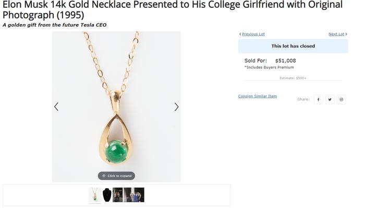Image resolution: width=365 pixels, height=208 pixels.
Task: Click the Sold For price $51,008
Action: [x=285, y=61]
